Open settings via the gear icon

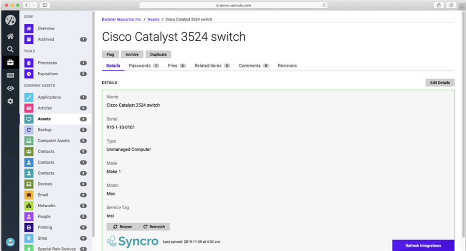pyautogui.click(x=10, y=101)
